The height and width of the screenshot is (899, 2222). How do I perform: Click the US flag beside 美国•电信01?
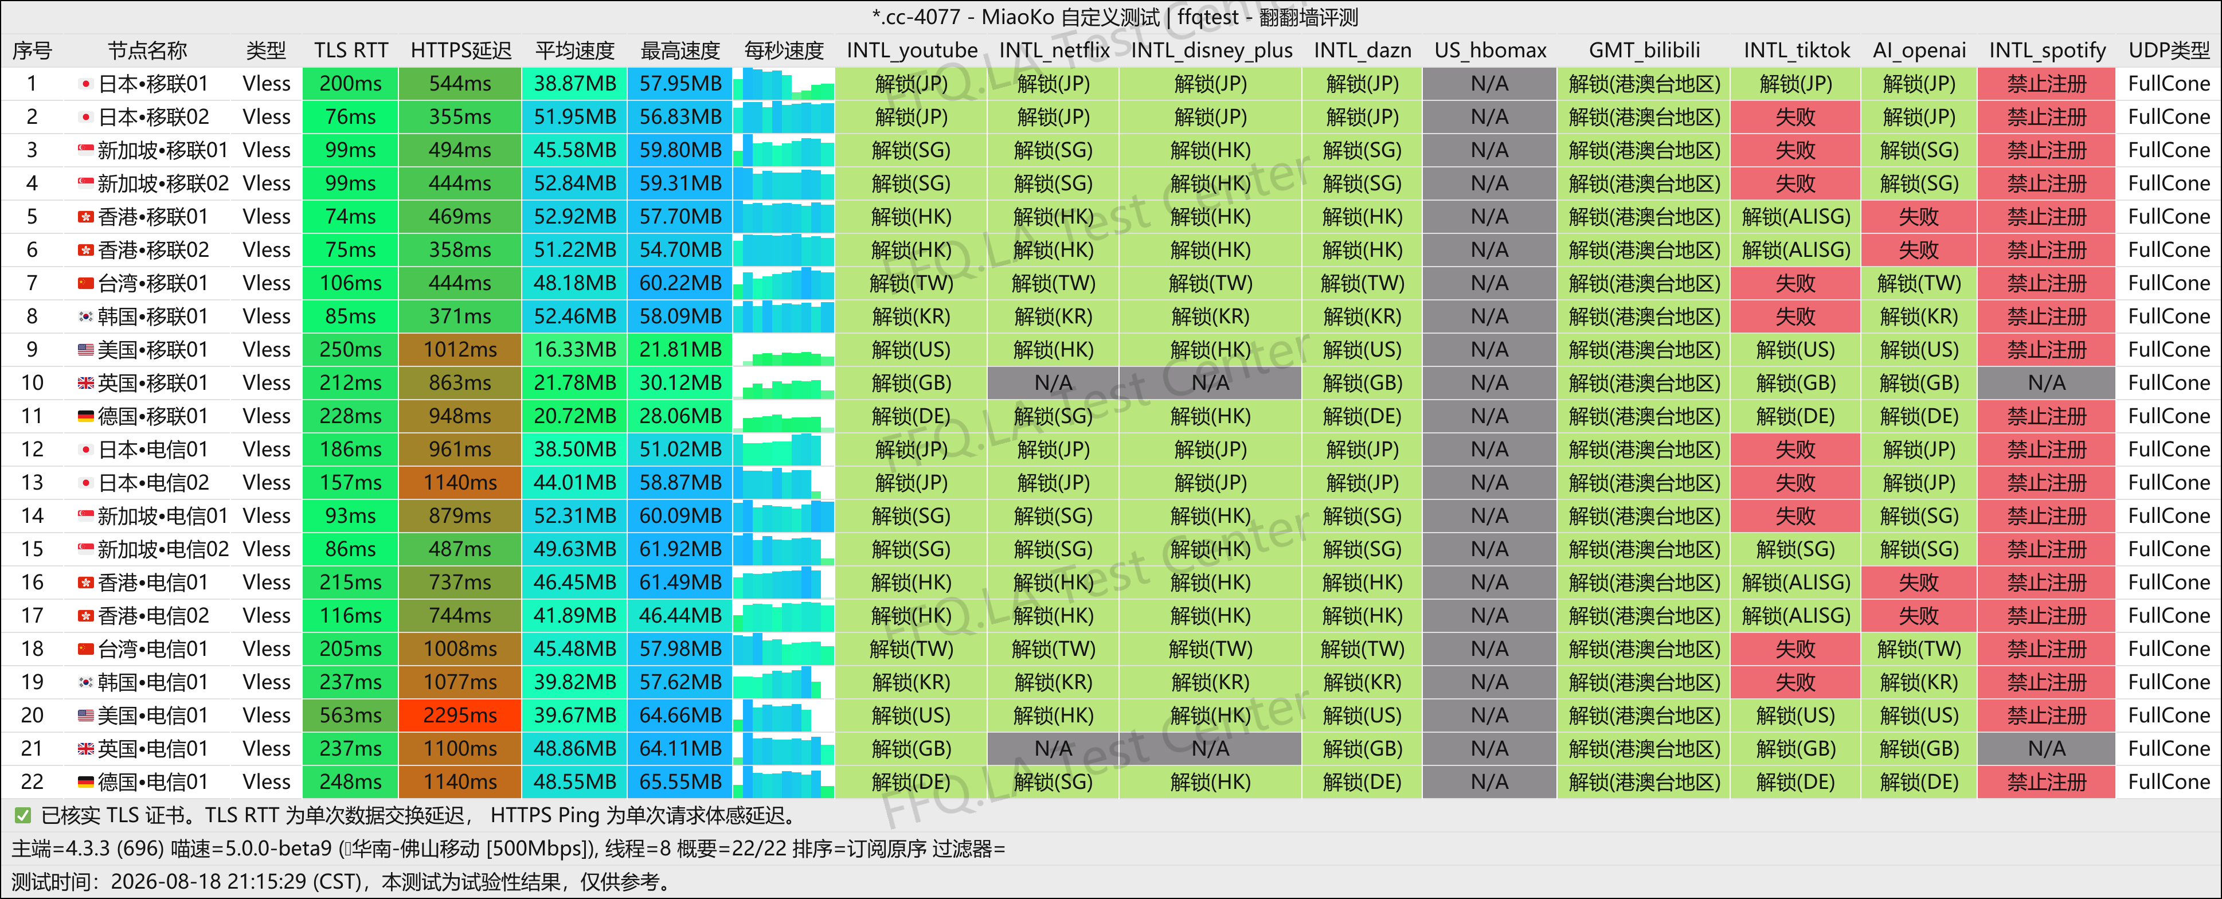(x=85, y=715)
